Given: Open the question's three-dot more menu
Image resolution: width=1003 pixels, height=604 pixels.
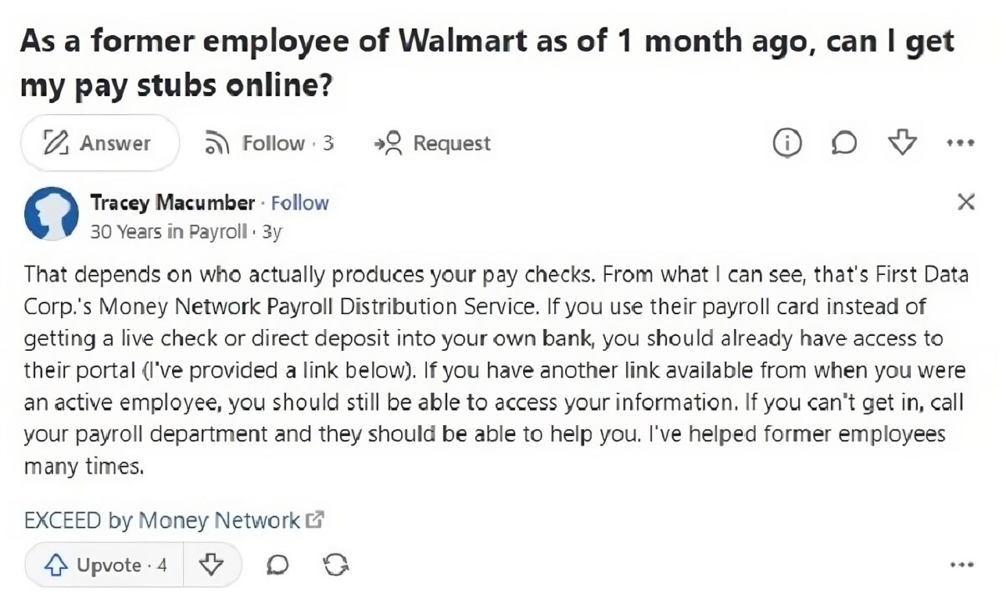Looking at the screenshot, I should [960, 144].
